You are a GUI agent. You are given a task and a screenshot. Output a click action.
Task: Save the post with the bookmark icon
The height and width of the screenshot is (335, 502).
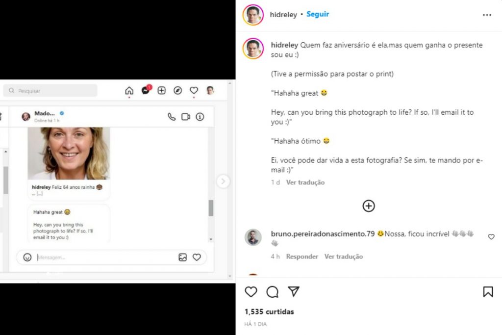click(x=488, y=292)
